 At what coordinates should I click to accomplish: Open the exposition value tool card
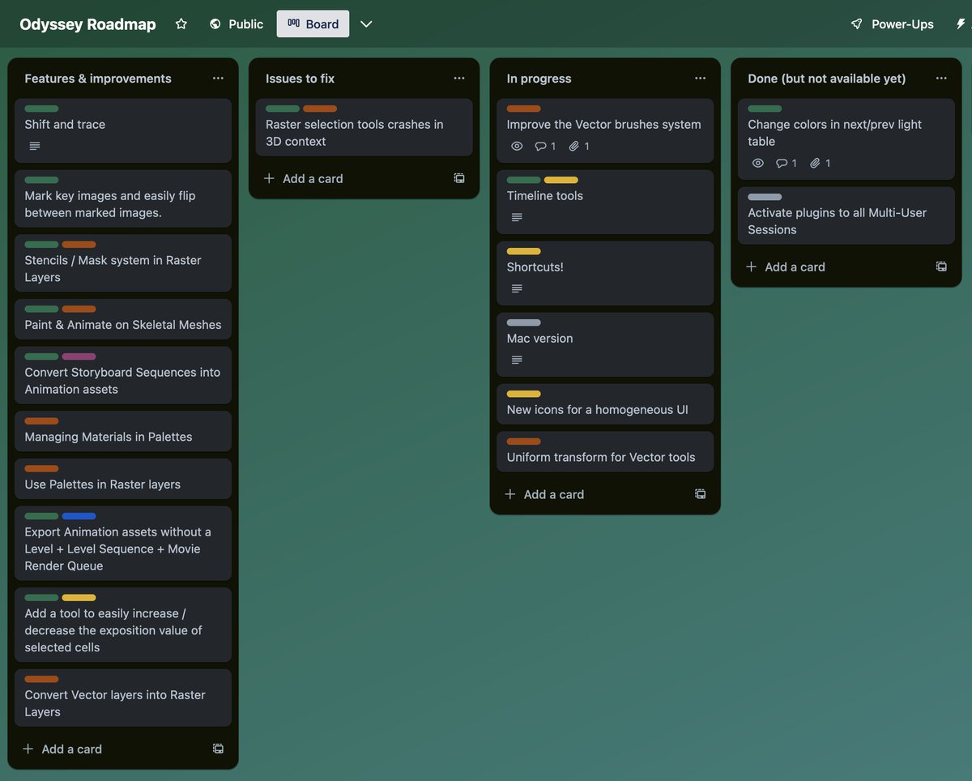click(123, 625)
